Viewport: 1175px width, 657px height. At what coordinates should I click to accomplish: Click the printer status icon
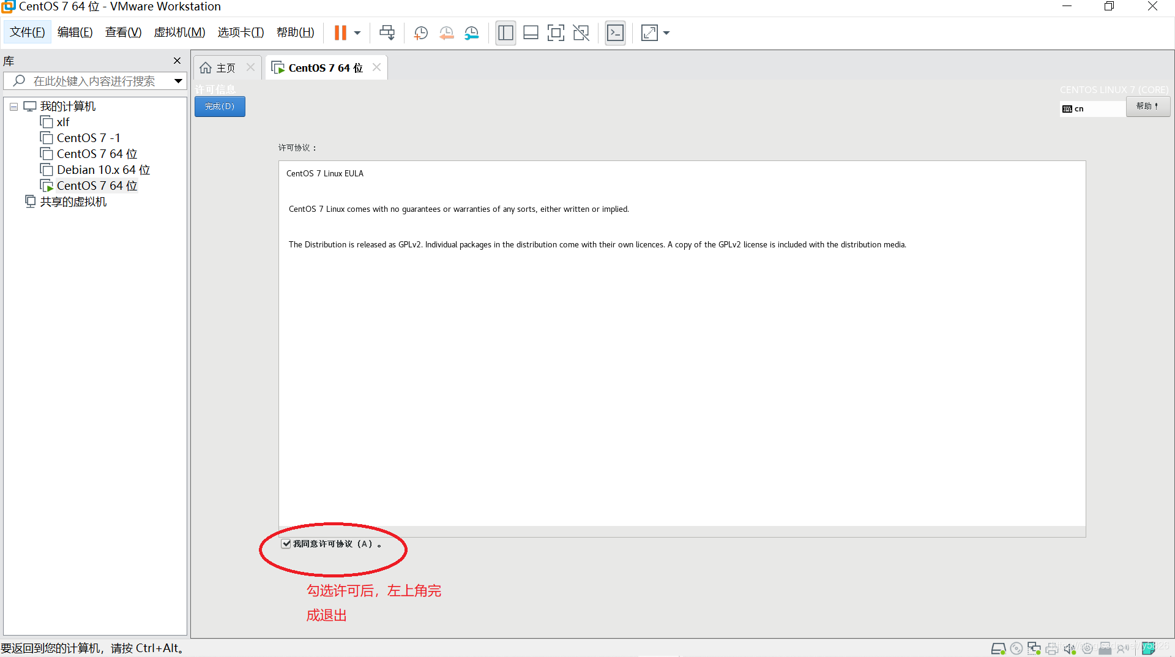(x=1052, y=648)
